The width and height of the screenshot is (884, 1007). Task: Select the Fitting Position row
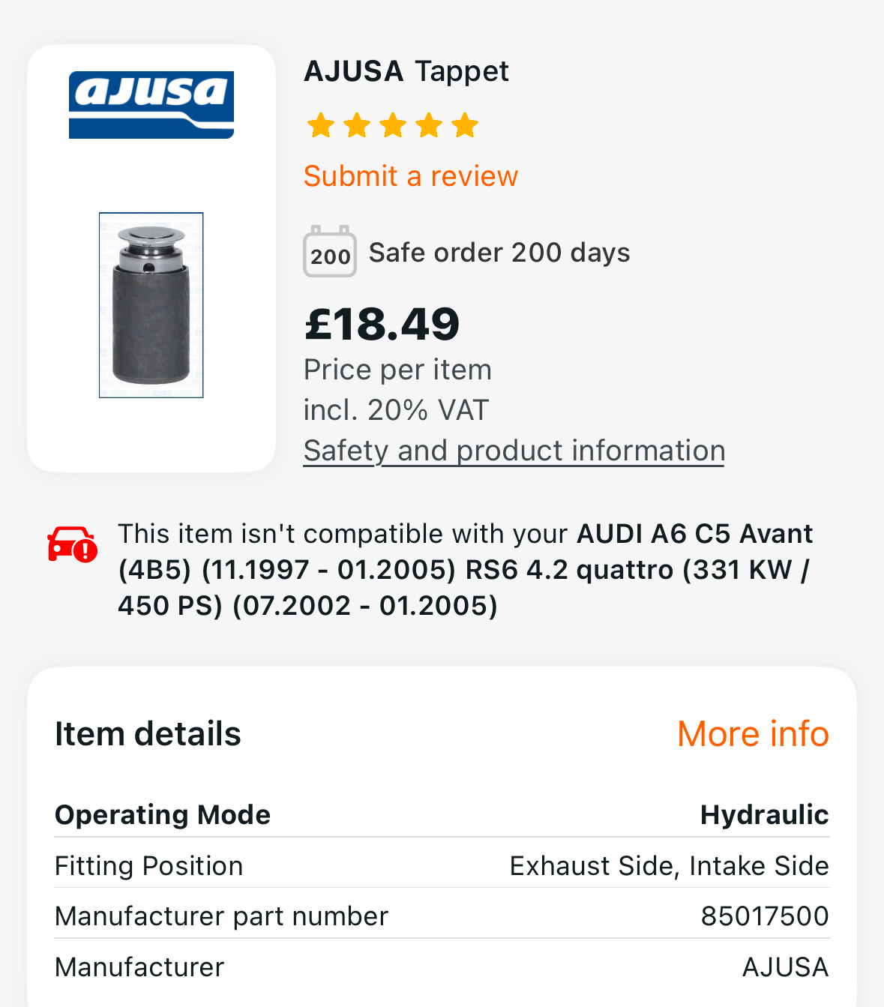tap(442, 866)
